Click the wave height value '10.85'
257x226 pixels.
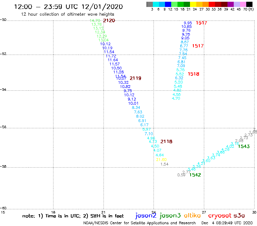click(186, 26)
